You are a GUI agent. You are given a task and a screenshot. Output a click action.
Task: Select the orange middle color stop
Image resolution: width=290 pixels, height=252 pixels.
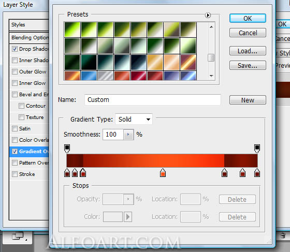pos(163,173)
